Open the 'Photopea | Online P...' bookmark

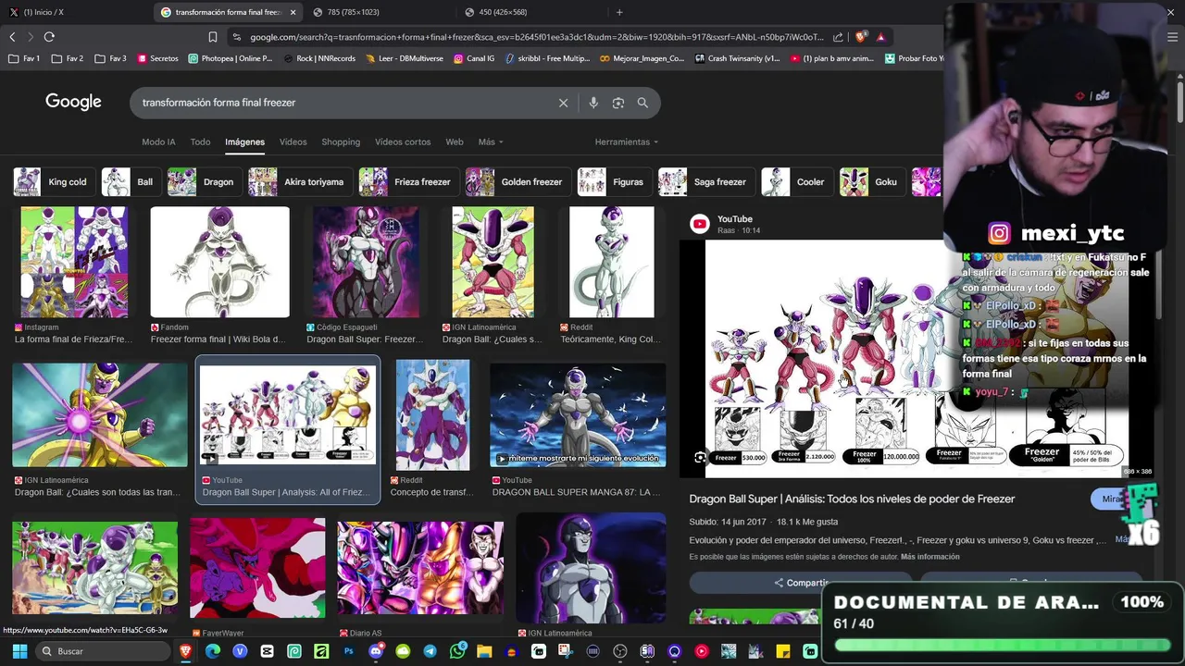[230, 58]
